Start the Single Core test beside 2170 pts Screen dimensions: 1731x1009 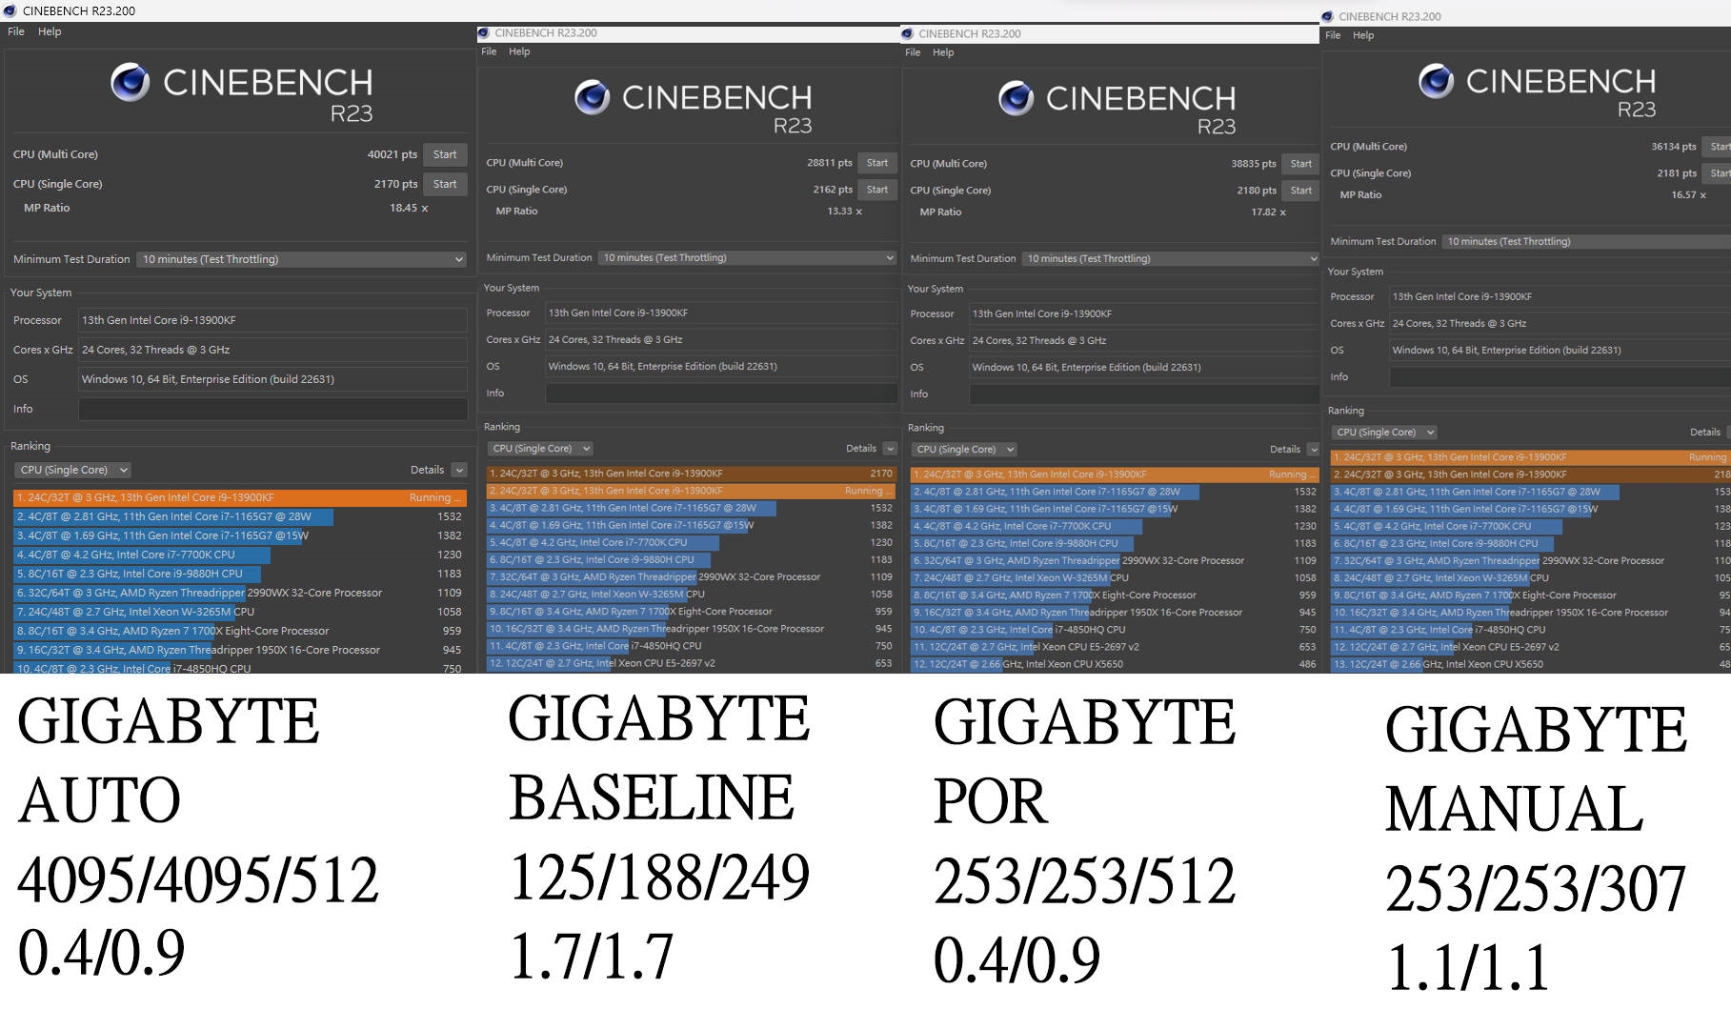tap(445, 184)
